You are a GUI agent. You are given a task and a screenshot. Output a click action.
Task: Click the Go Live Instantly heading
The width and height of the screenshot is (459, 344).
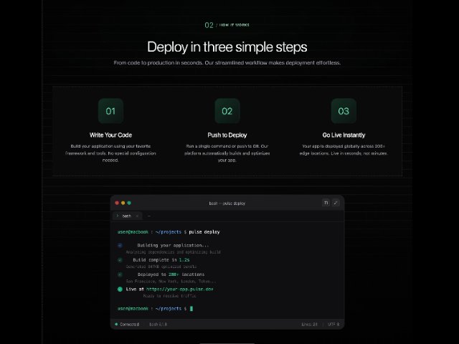click(344, 135)
